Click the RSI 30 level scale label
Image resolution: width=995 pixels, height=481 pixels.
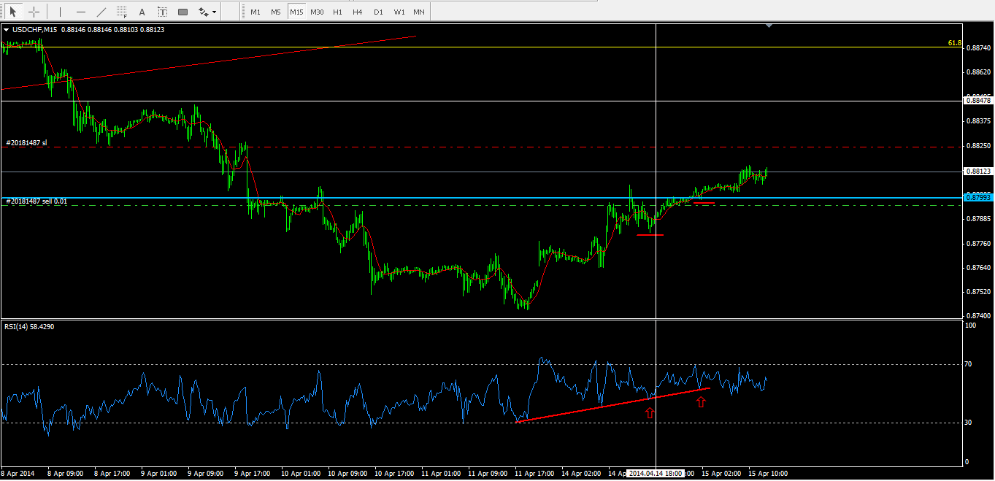969,423
